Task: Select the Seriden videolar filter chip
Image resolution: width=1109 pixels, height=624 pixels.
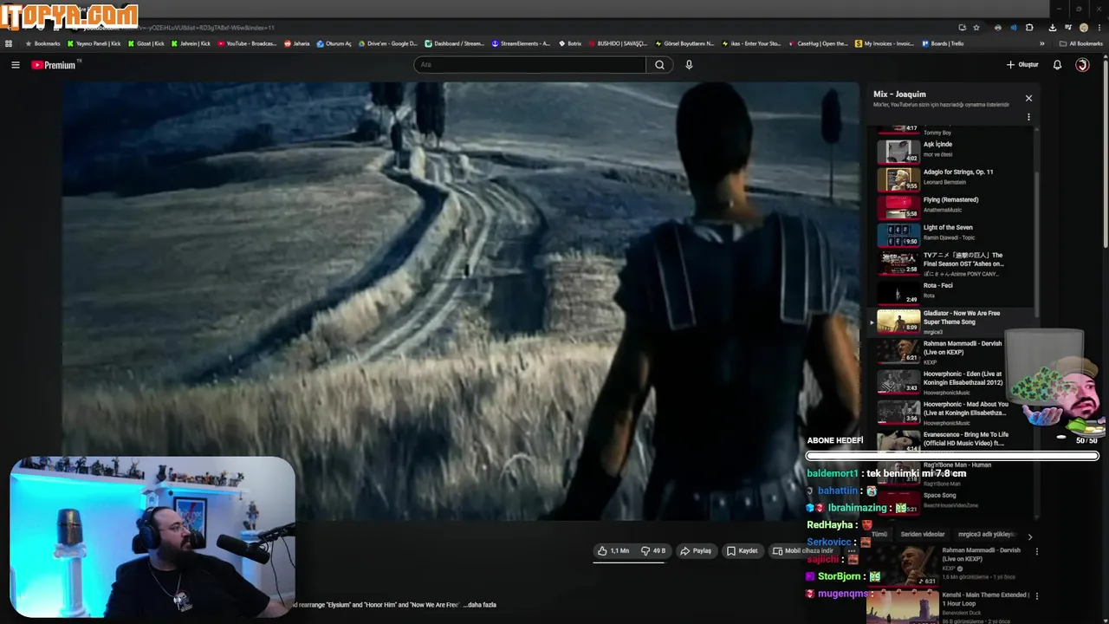Action: point(923,535)
